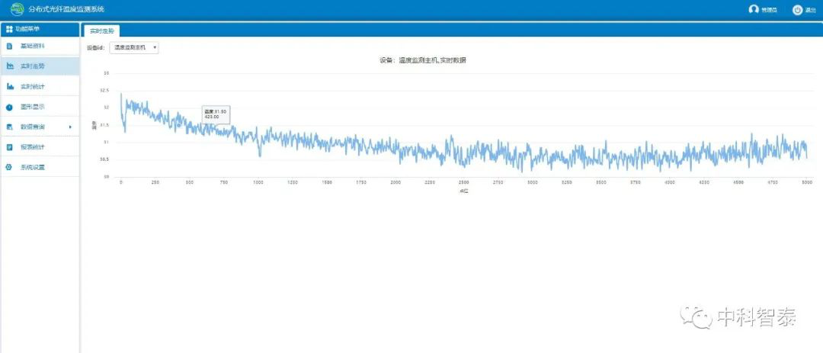Expand the 数据查询 submenu arrow
This screenshot has height=353, width=823.
(x=70, y=127)
